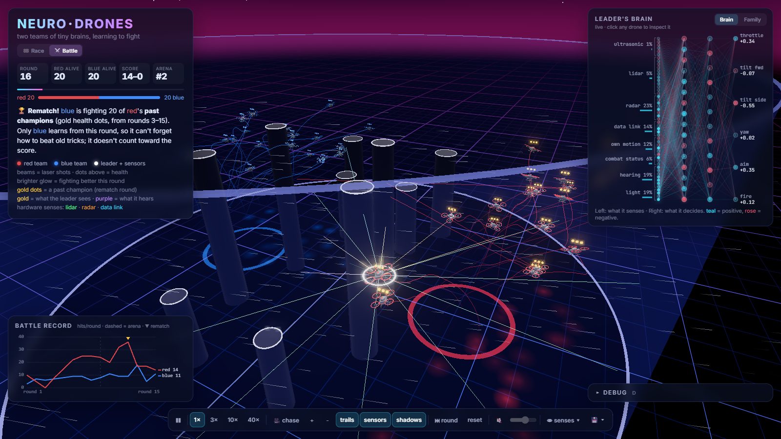The image size is (781, 439).
Task: Click the yaw output node
Action: point(735,135)
